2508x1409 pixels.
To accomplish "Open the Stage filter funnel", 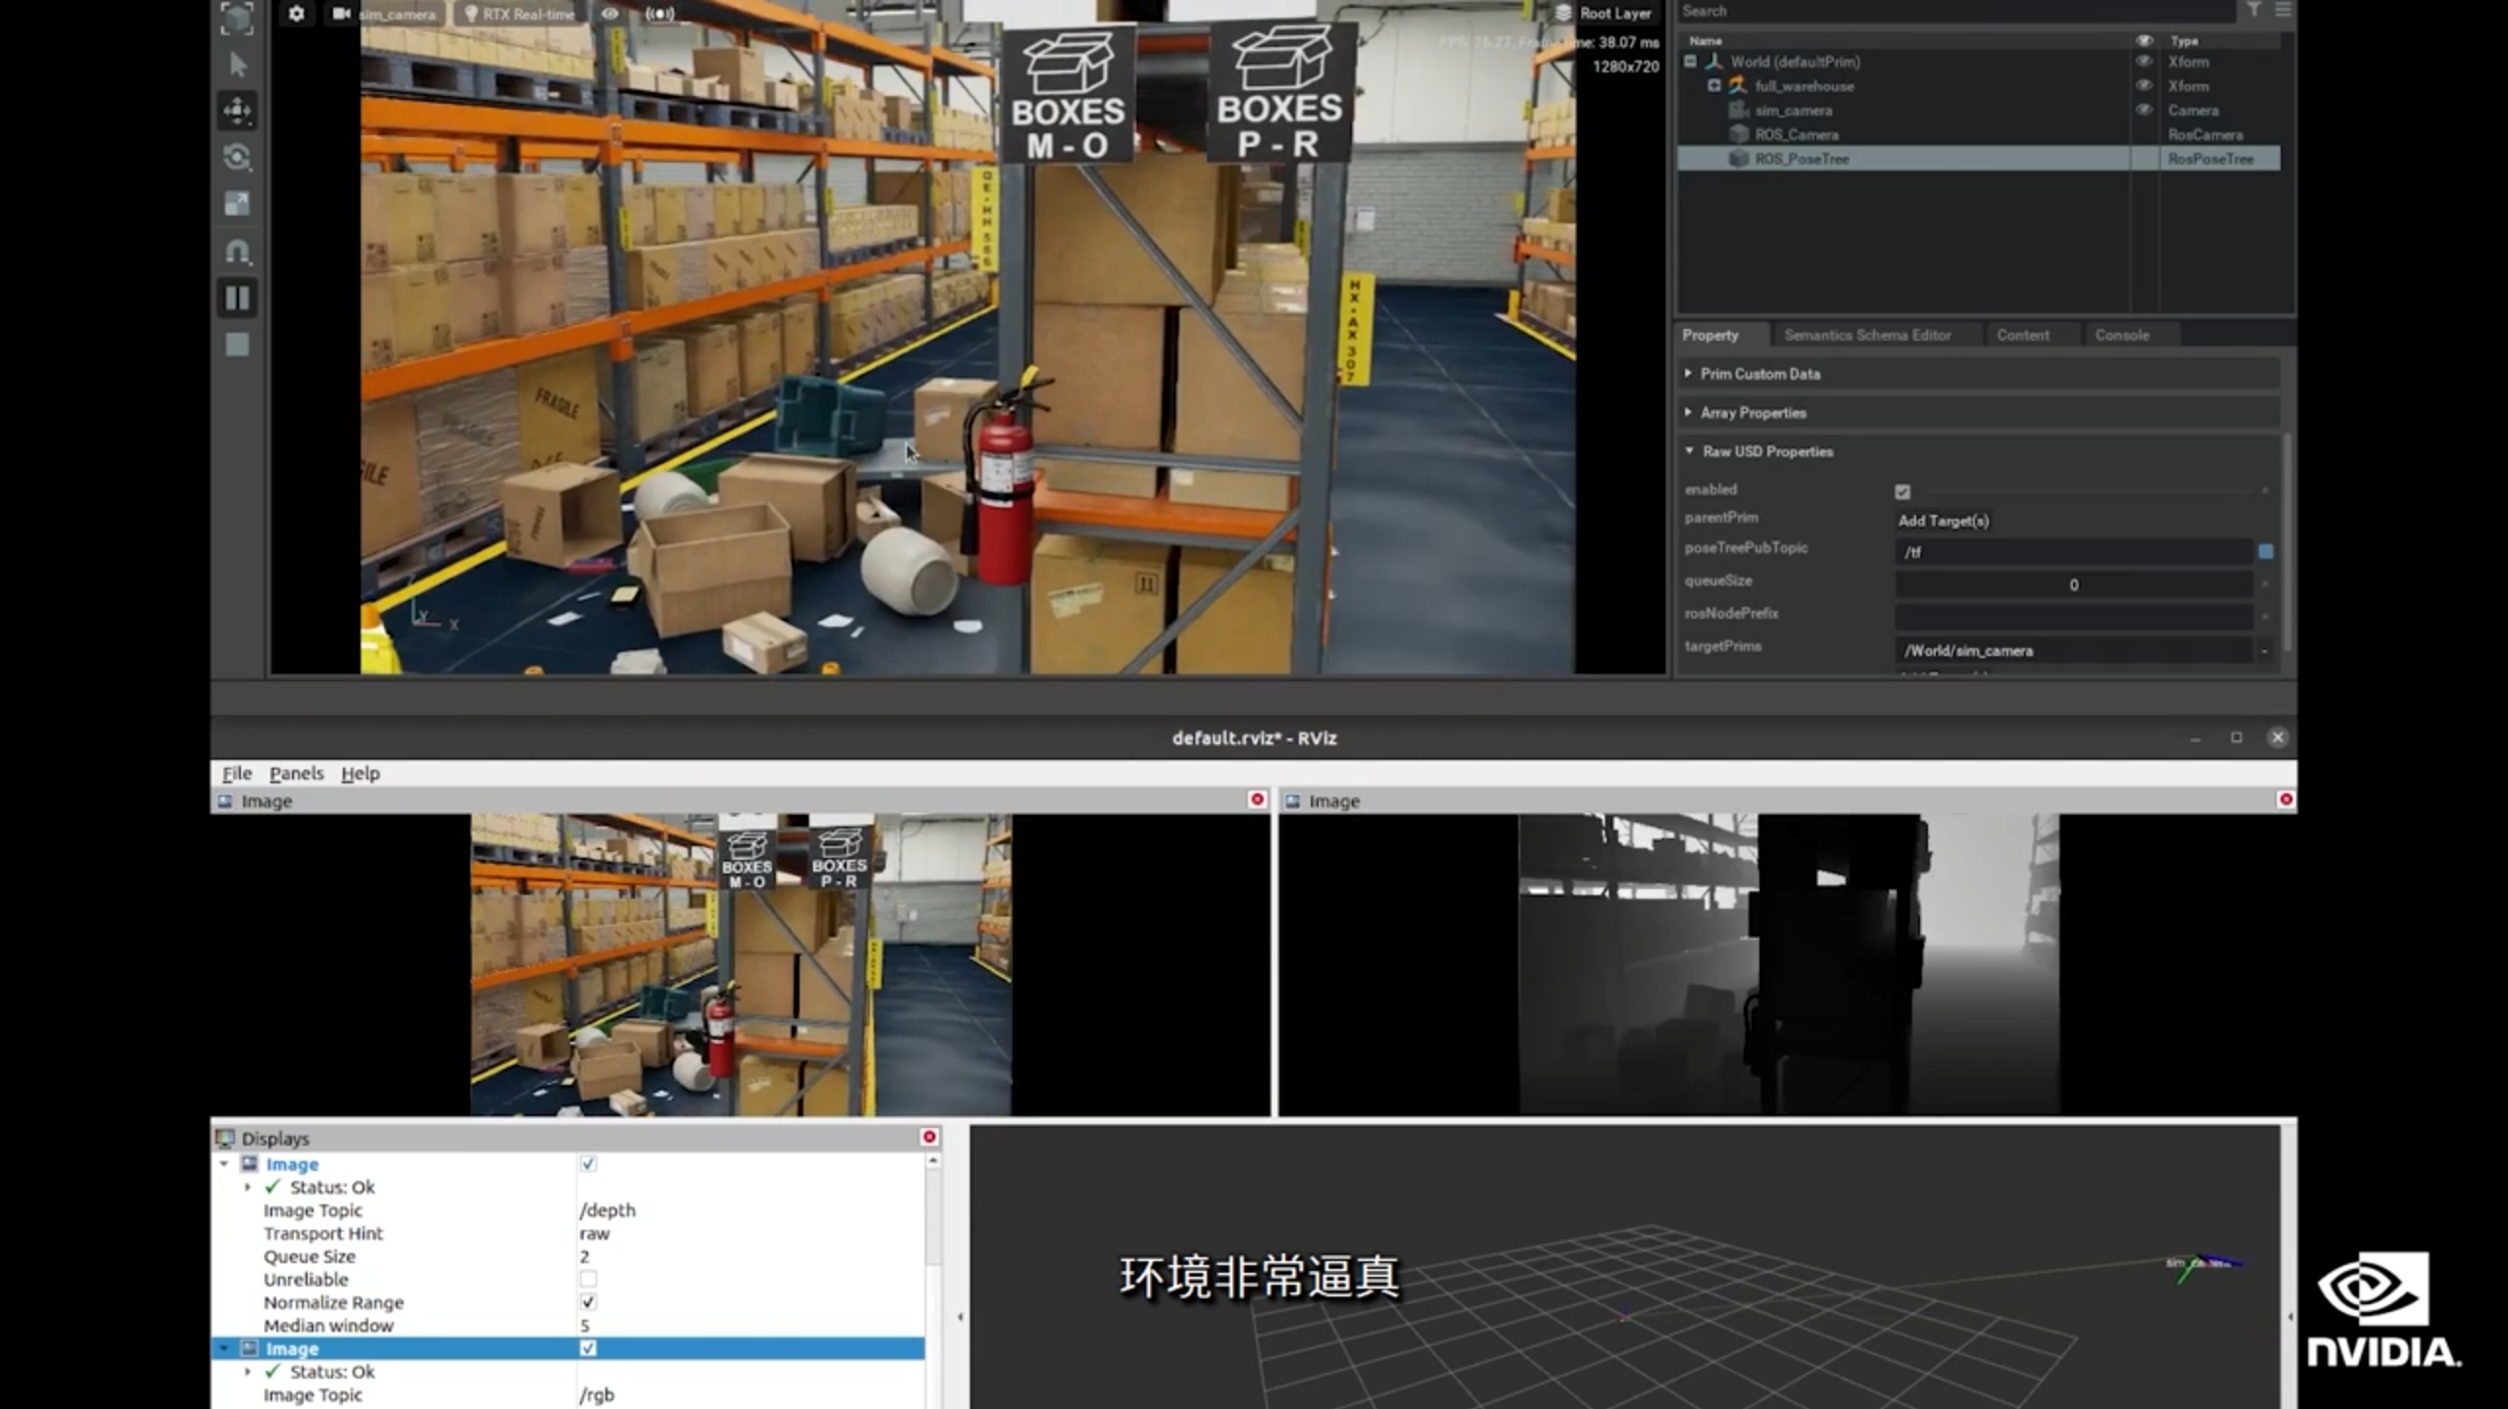I will pyautogui.click(x=2254, y=10).
